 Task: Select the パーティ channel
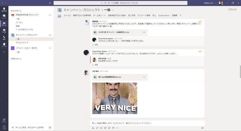pos(19,22)
